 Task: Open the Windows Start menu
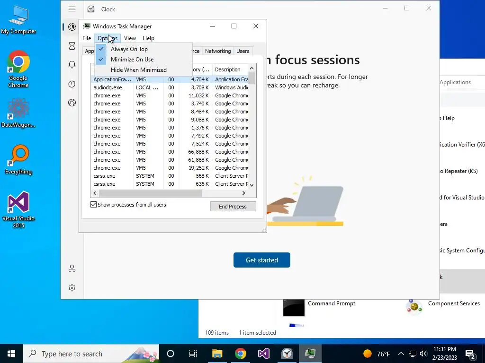point(11,354)
